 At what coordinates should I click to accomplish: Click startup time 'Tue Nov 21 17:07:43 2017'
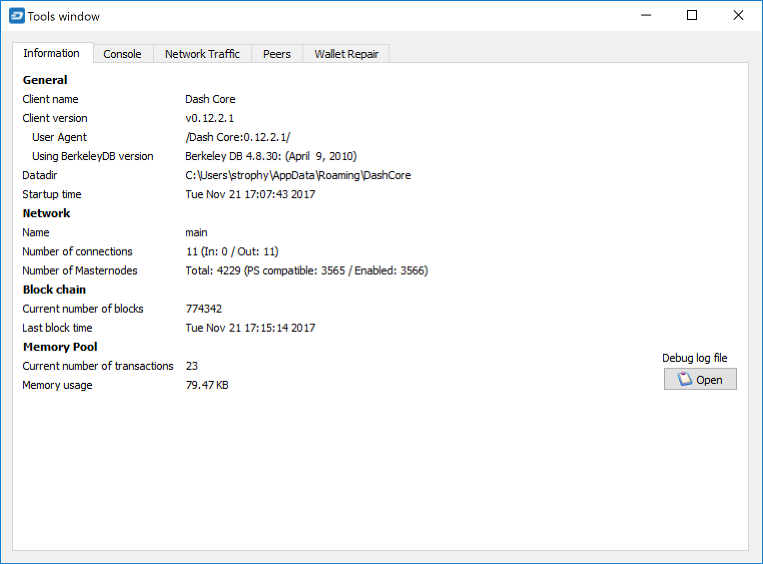click(250, 194)
